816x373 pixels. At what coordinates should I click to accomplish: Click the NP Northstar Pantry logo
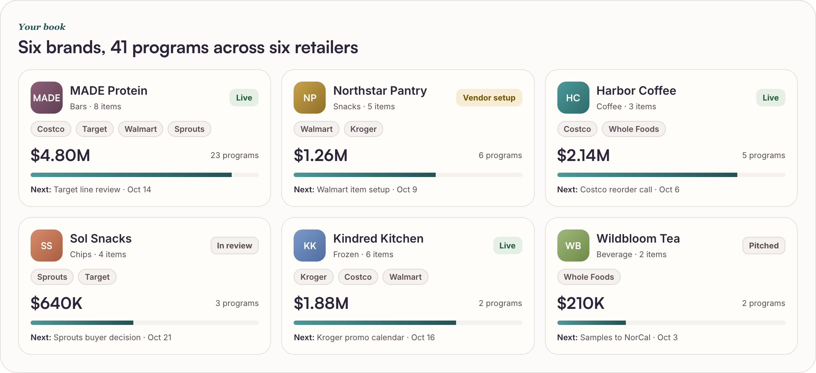310,98
